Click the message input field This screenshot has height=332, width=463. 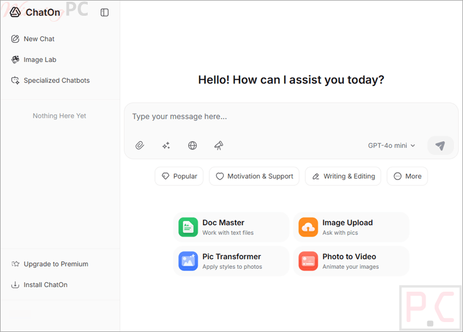(x=291, y=116)
